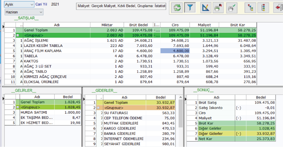The image size is (283, 147).
Task: Open the report design ruler-and-pencil icon
Action: [x=206, y=8]
